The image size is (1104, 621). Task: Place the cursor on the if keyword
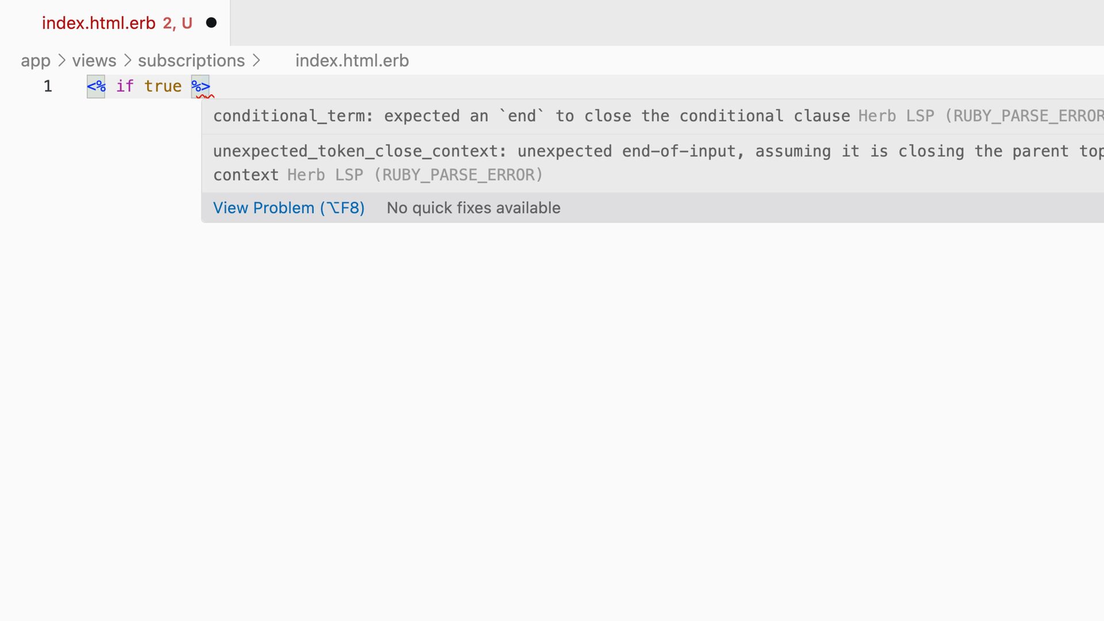[125, 86]
